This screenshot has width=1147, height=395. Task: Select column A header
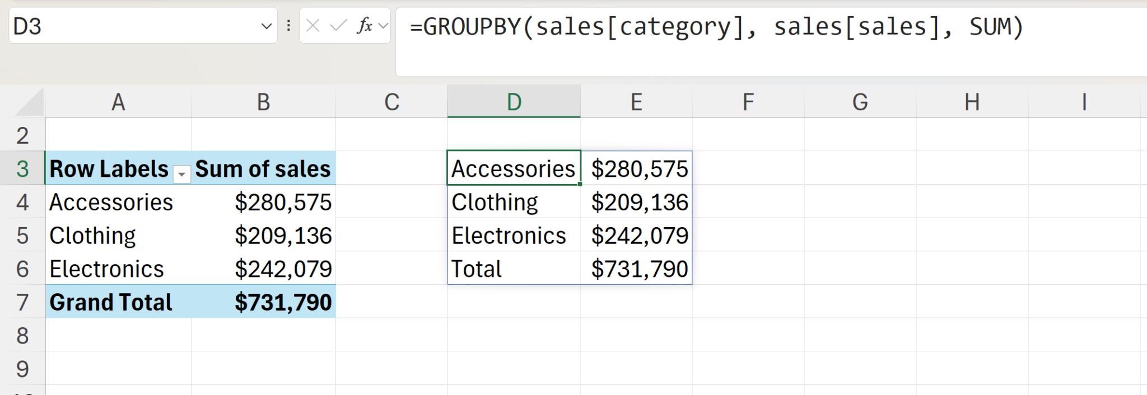[x=118, y=102]
